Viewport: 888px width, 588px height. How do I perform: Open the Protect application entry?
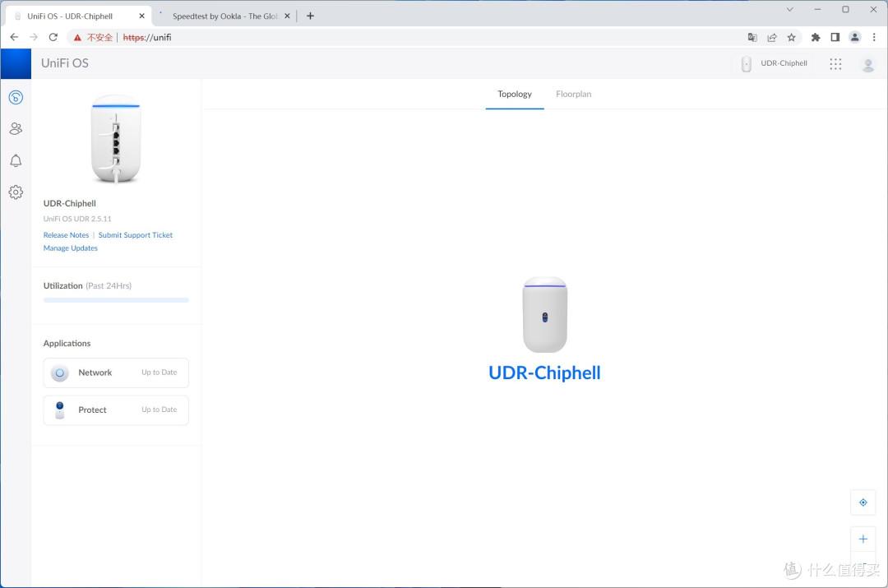[x=115, y=410]
